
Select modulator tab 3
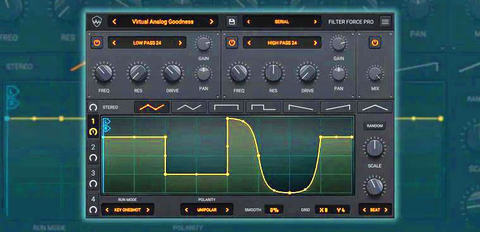pos(93,178)
